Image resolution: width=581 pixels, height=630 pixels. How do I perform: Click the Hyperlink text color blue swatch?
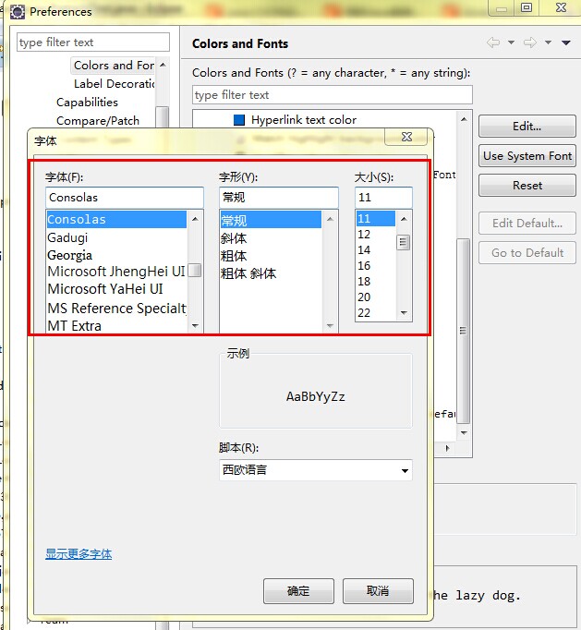[x=239, y=120]
